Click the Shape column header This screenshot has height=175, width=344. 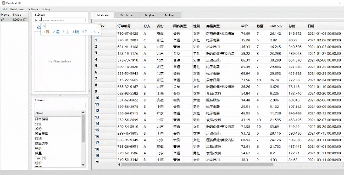pyautogui.click(x=20, y=15)
